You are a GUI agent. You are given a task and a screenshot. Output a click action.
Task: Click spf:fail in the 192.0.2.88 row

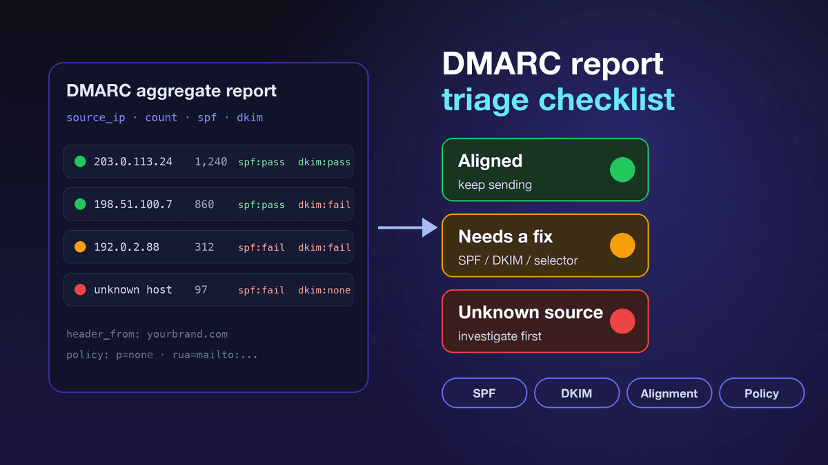262,247
